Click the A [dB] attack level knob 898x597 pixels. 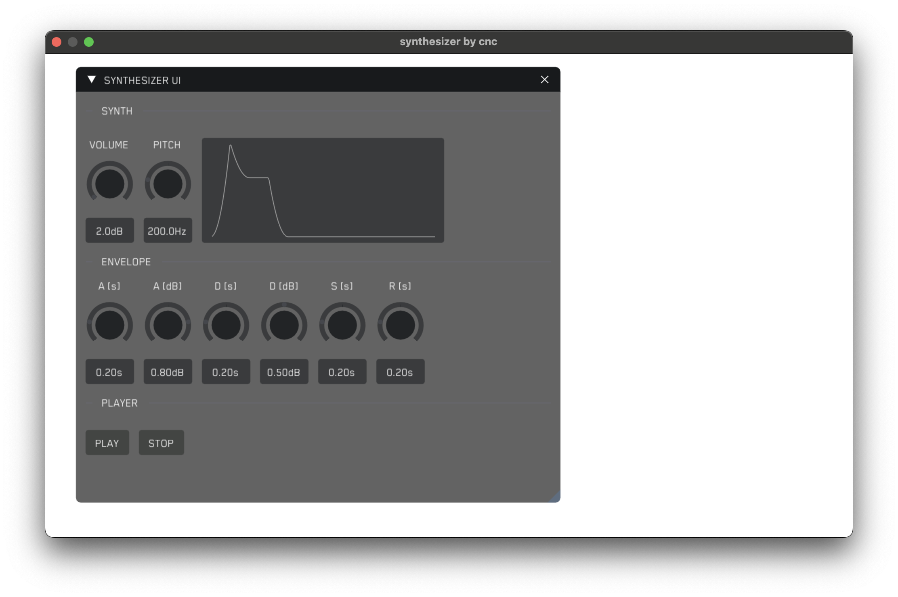(168, 325)
